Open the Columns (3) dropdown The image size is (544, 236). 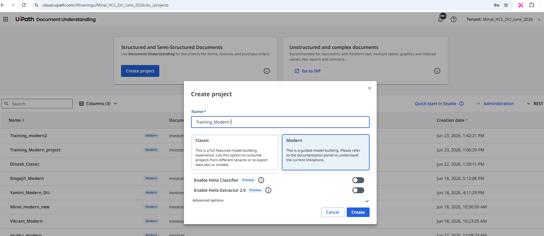(x=98, y=104)
